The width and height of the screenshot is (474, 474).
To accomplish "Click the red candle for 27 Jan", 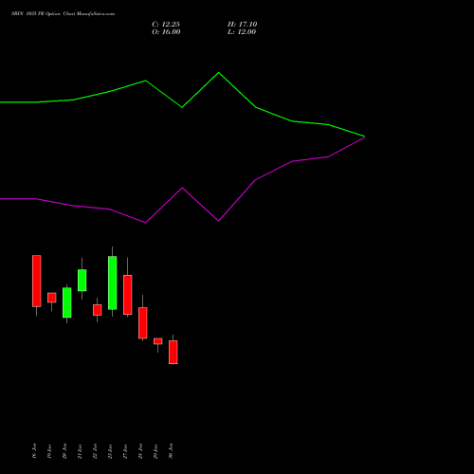I will [128, 295].
